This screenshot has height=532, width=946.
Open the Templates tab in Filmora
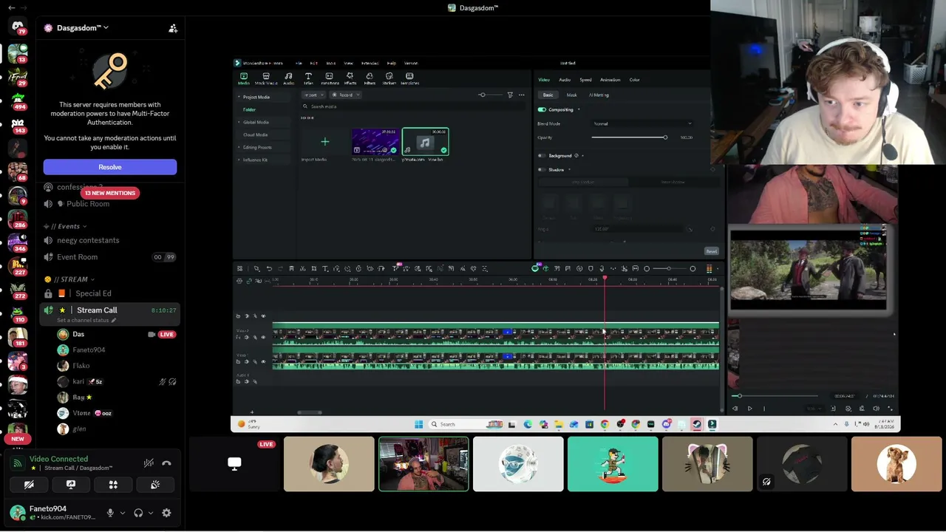(409, 78)
